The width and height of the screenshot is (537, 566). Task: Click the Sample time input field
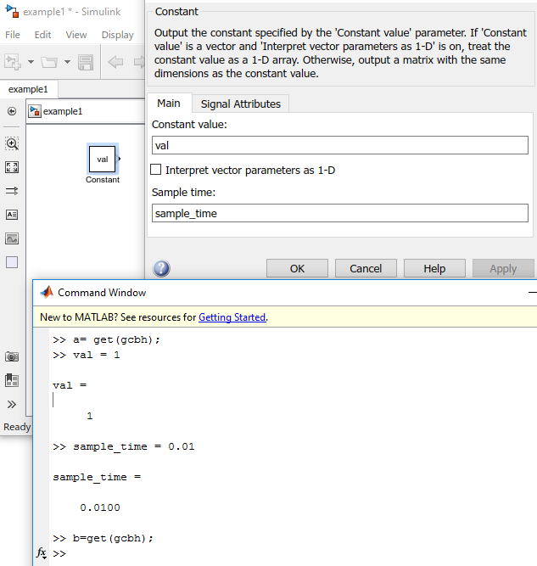[340, 213]
